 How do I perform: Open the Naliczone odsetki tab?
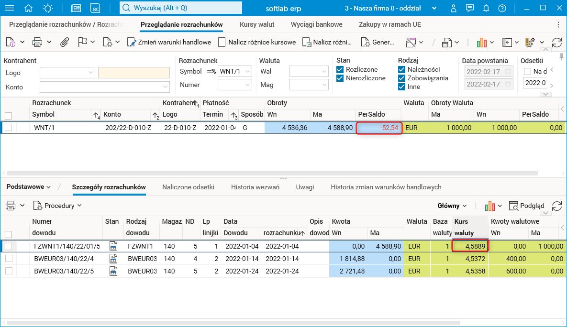tap(188, 187)
